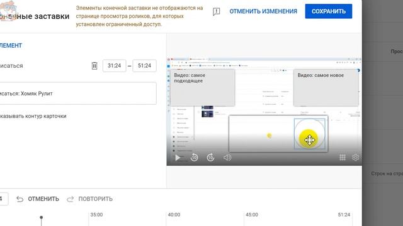Click the ЭЛЕМЕНТ add element link
Viewport: 403px width, 226px height.
pos(11,46)
